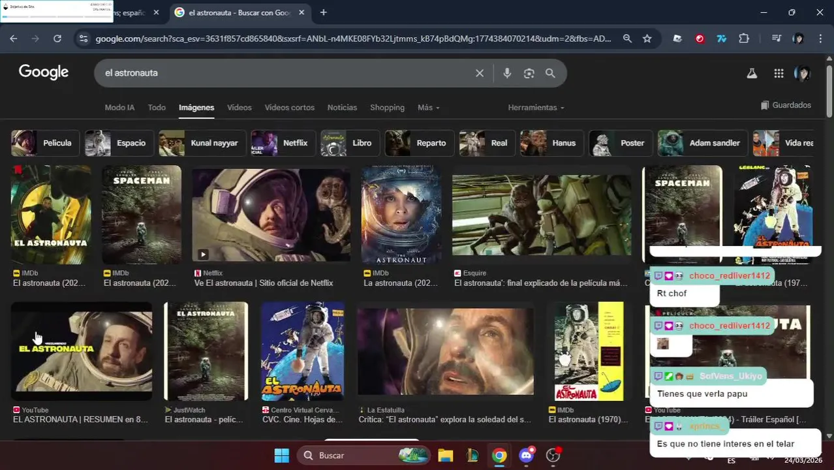Start voice search with microphone icon
Image resolution: width=834 pixels, height=470 pixels.
point(507,73)
